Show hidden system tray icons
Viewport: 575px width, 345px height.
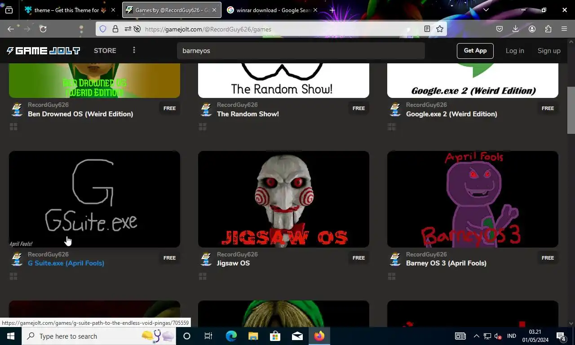tap(477, 336)
